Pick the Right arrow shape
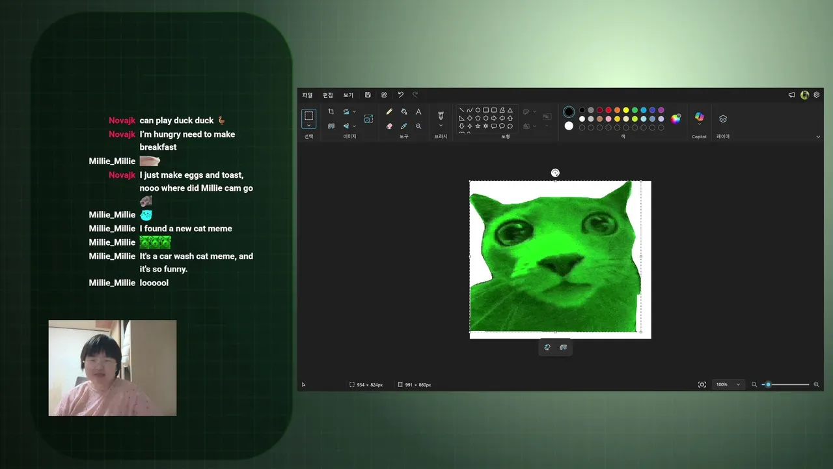This screenshot has height=469, width=833. coord(494,118)
